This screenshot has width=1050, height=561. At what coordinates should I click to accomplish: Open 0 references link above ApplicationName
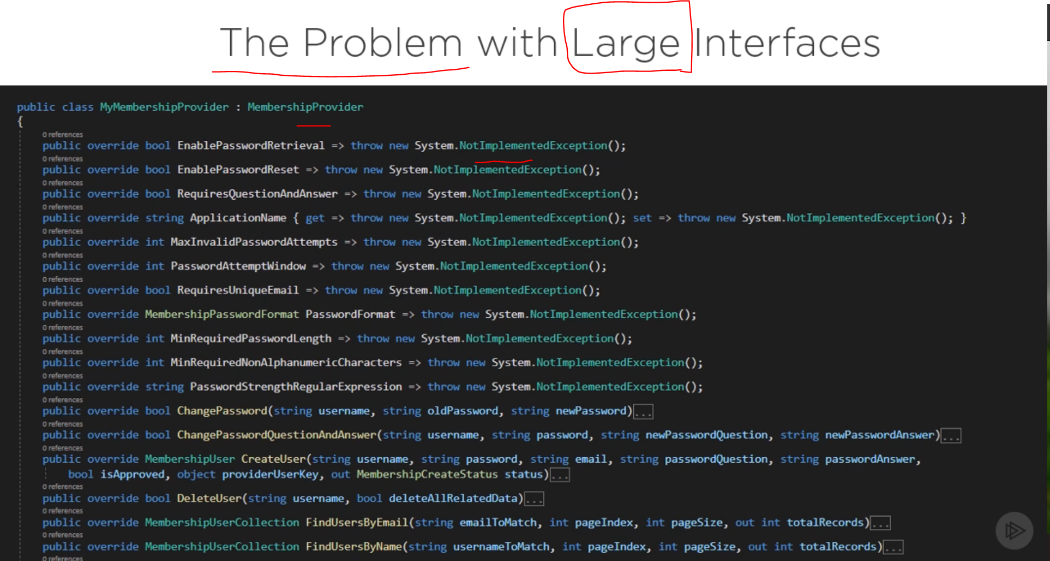(63, 207)
